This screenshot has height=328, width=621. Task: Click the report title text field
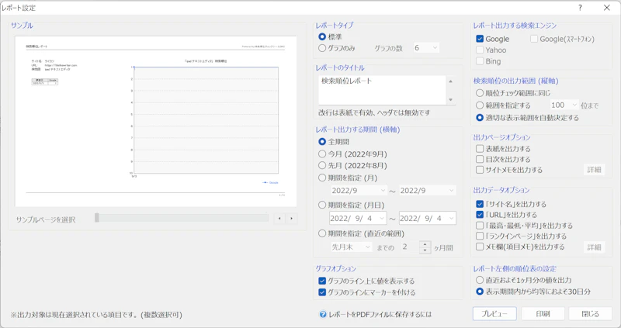[x=382, y=89]
